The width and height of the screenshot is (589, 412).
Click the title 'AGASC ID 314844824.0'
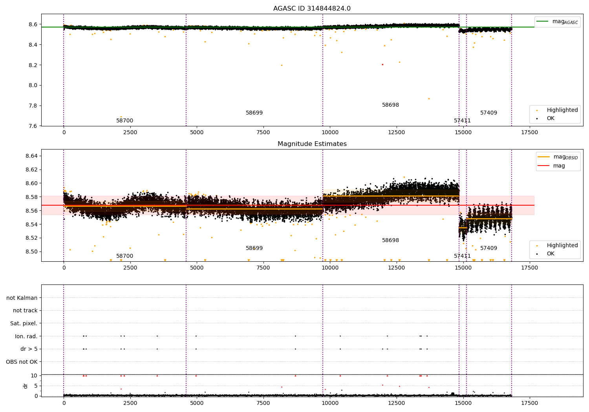pyautogui.click(x=312, y=9)
